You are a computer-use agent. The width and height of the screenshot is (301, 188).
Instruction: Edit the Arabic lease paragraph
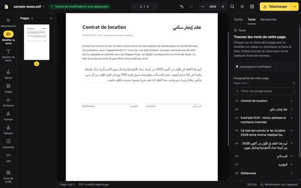pos(143,74)
